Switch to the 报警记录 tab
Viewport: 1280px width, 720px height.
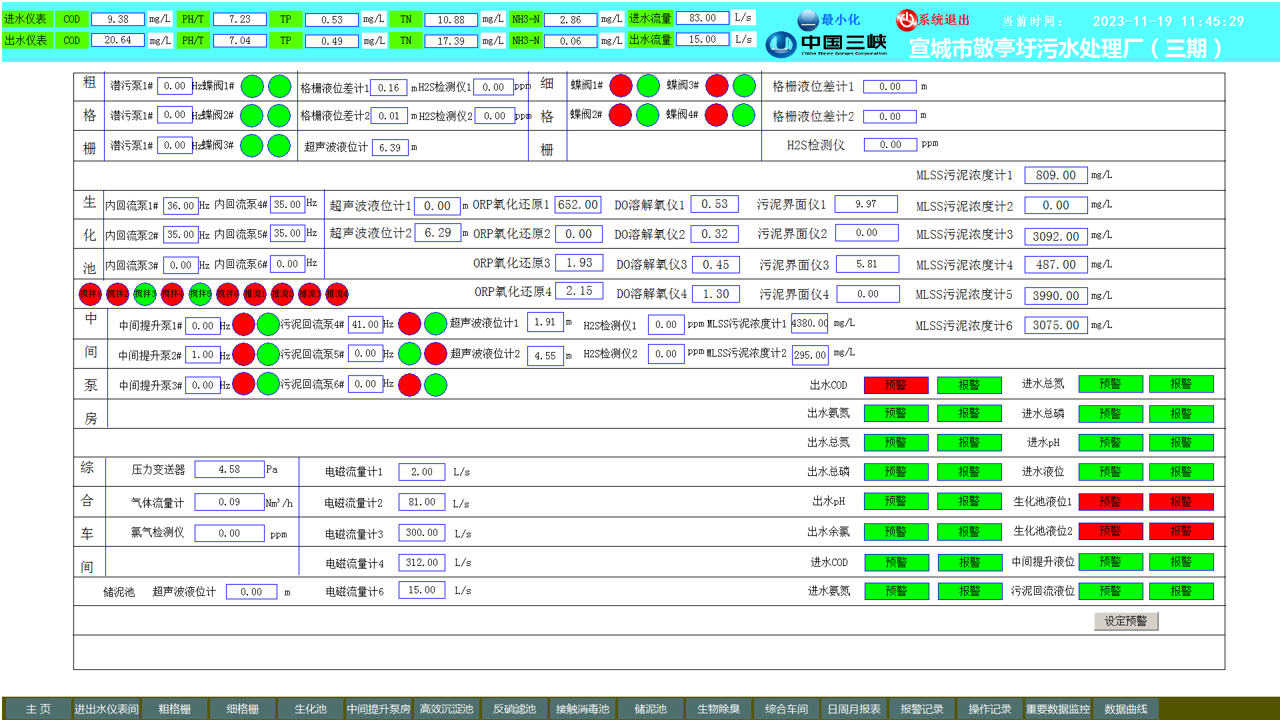click(x=921, y=709)
